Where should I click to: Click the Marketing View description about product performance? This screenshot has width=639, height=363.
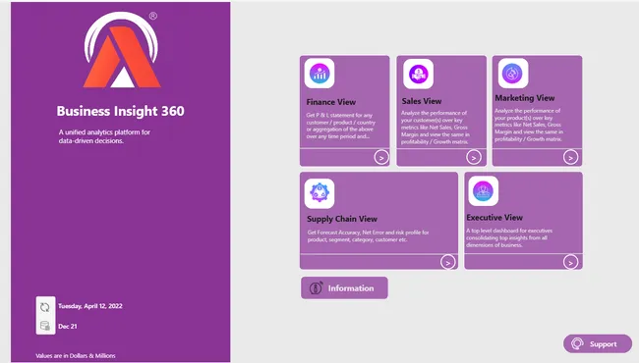529,125
